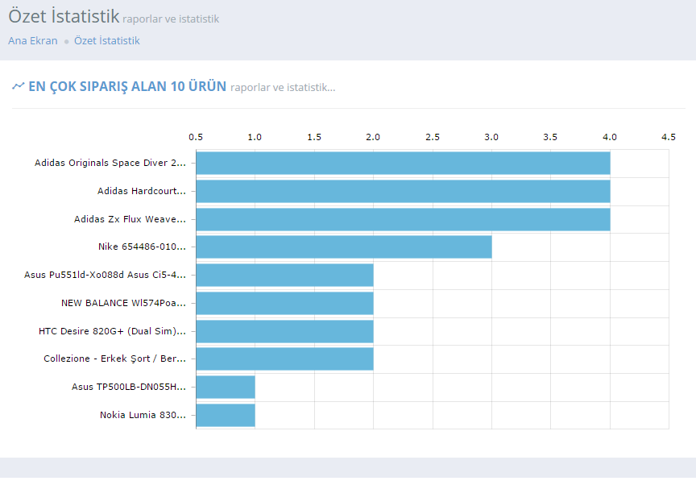Select the Asus Pu551ld-Xo088d bar
The width and height of the screenshot is (696, 485).
point(284,275)
